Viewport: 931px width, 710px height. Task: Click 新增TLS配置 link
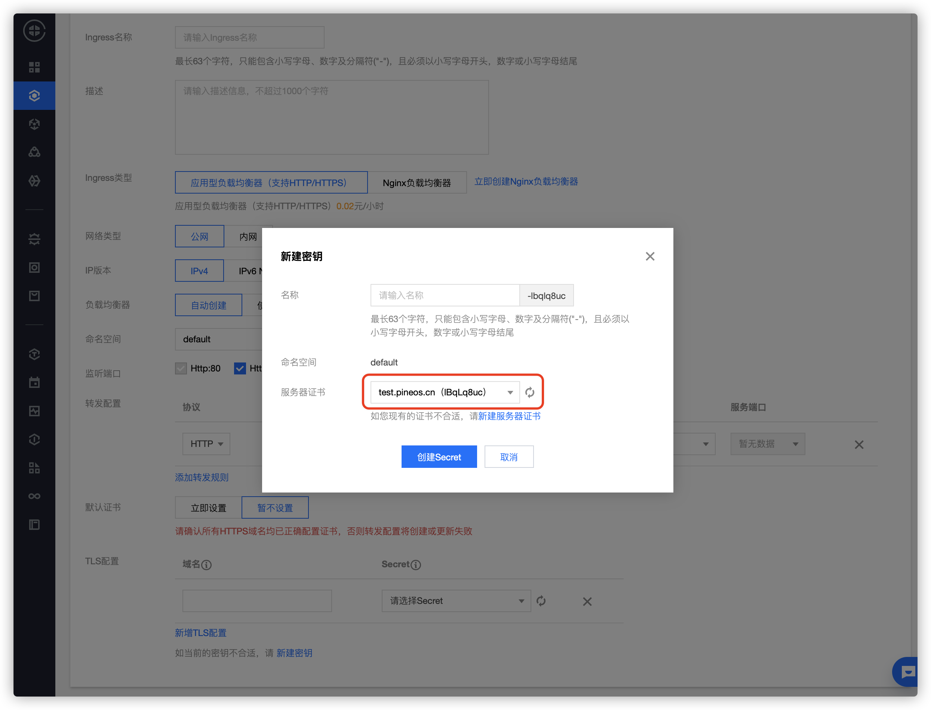coord(201,633)
